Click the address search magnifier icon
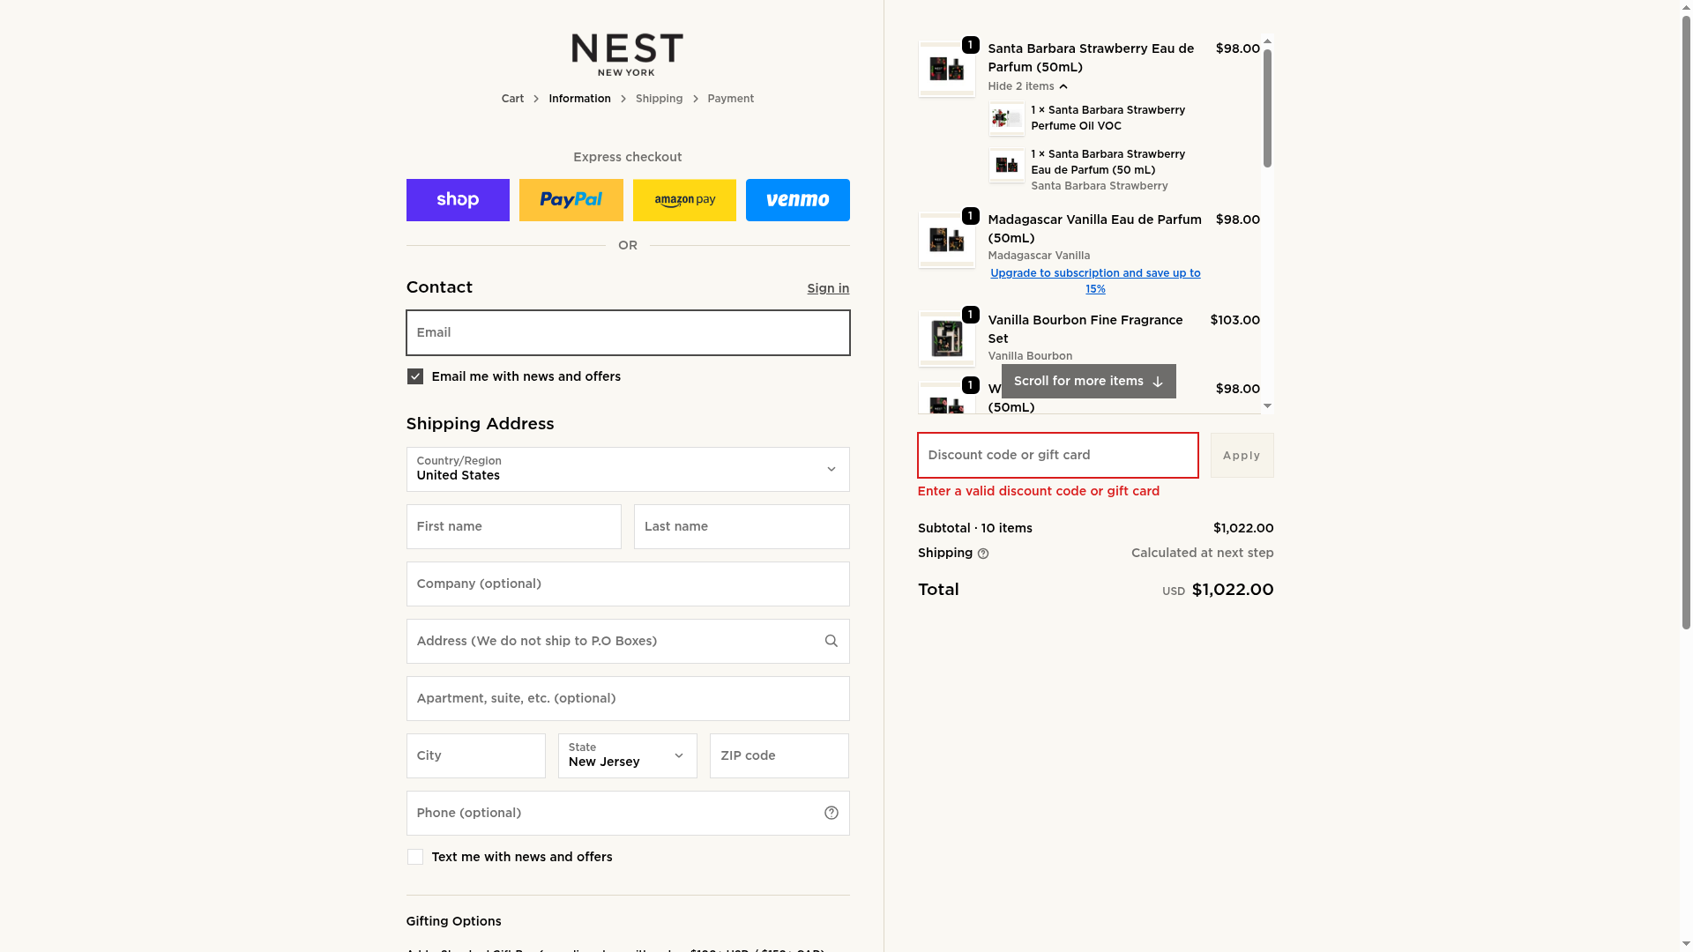Viewport: 1693px width, 952px height. point(831,641)
